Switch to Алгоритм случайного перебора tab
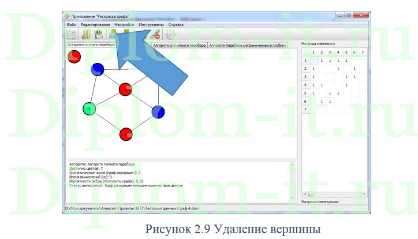The width and height of the screenshot is (418, 239). [x=179, y=44]
